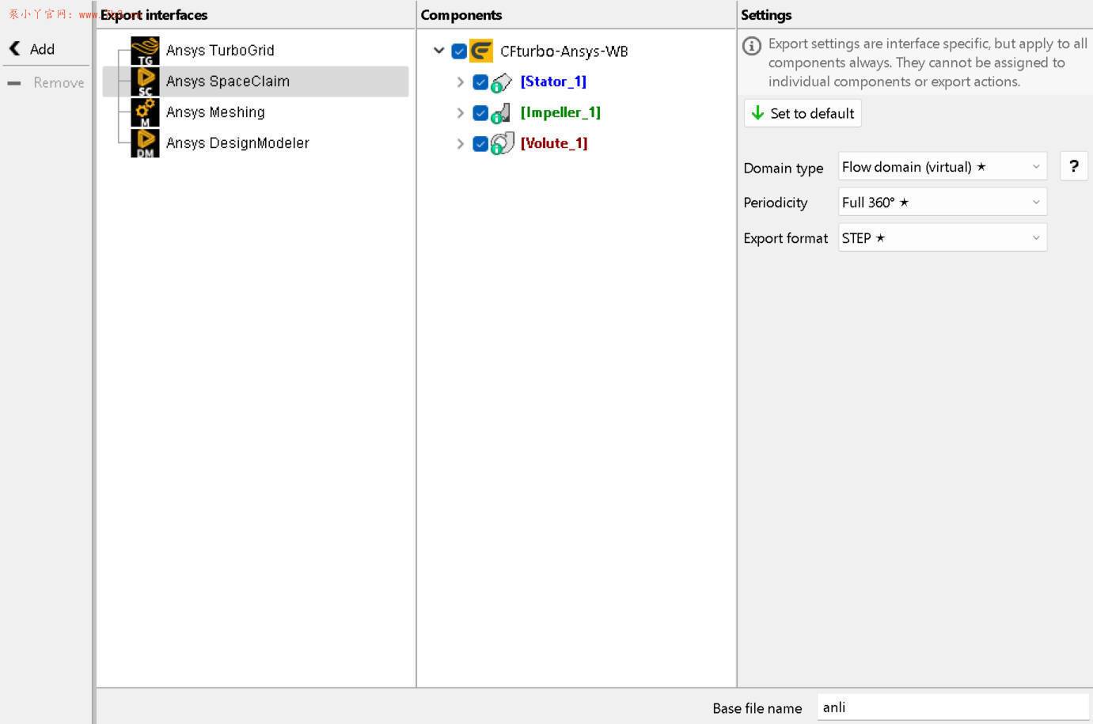Expand the Impeller_1 tree node
The image size is (1093, 724).
(460, 113)
